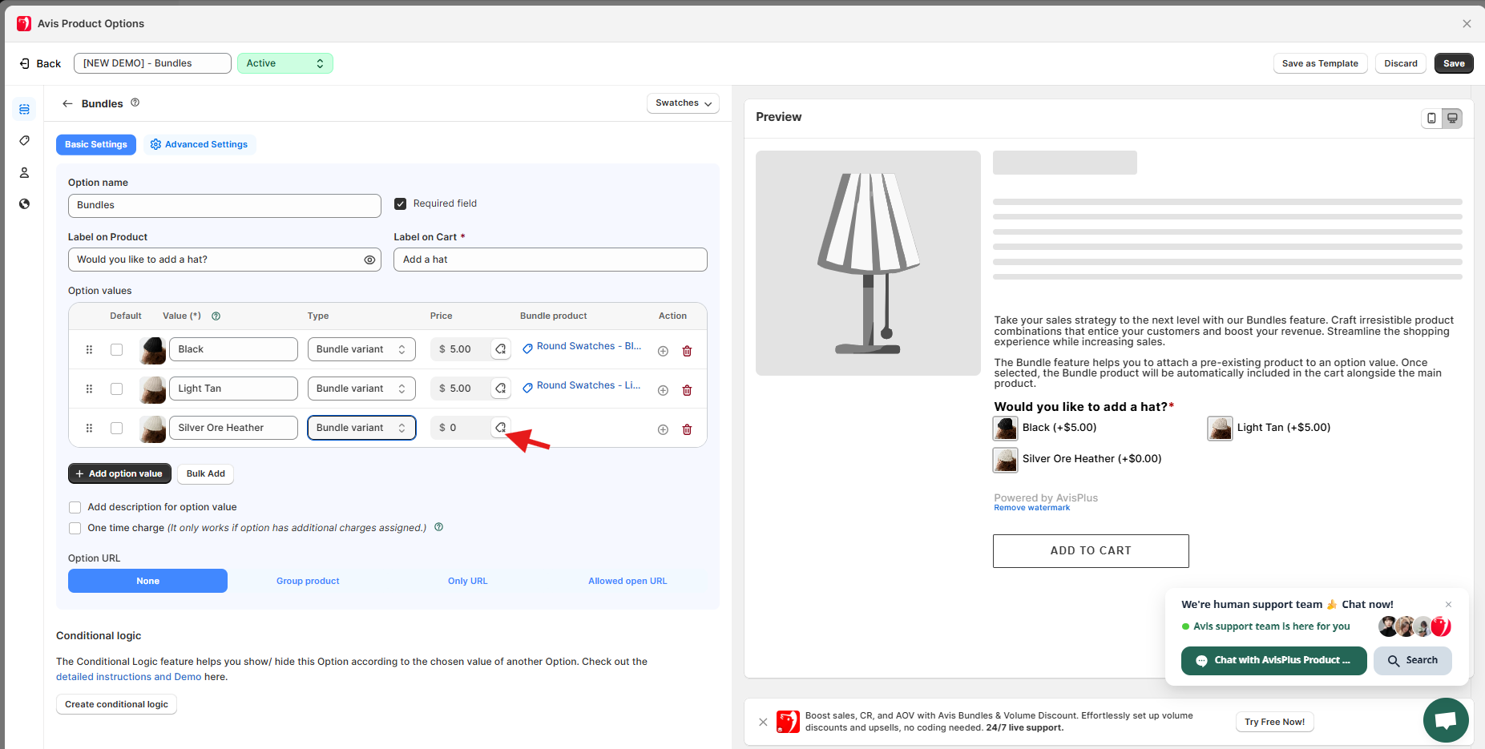Image resolution: width=1485 pixels, height=749 pixels.
Task: Open the tag icon in left sidebar
Action: [25, 141]
